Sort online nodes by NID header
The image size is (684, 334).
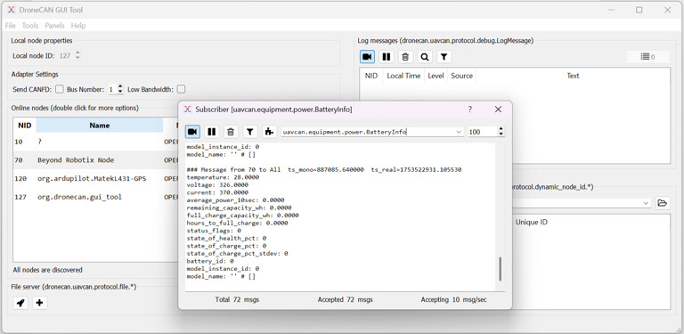[25, 126]
